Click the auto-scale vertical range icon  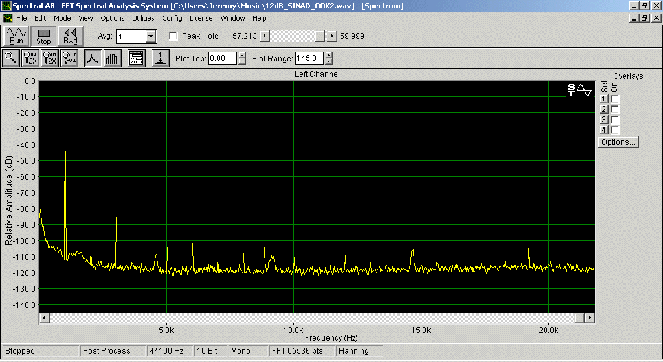(x=161, y=58)
